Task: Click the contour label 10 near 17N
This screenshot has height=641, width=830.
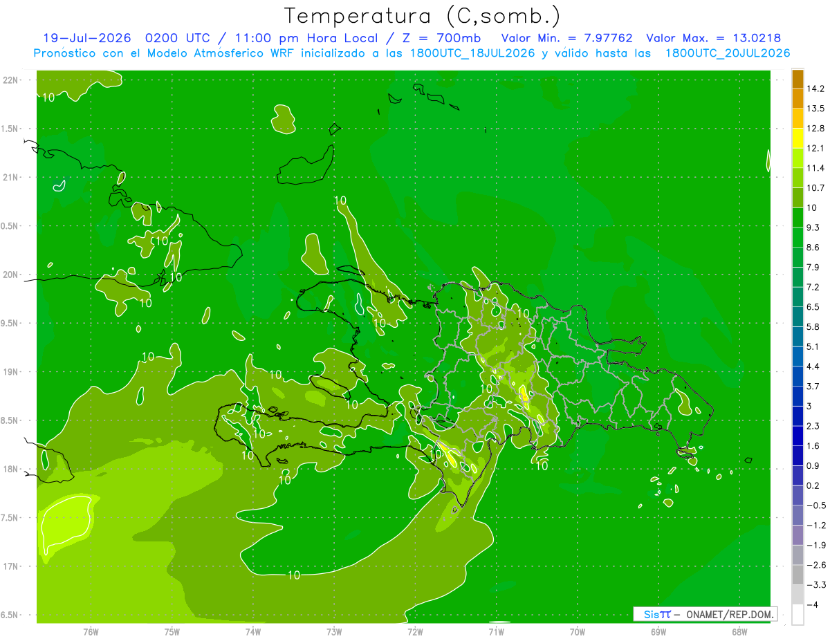Action: pyautogui.click(x=293, y=575)
